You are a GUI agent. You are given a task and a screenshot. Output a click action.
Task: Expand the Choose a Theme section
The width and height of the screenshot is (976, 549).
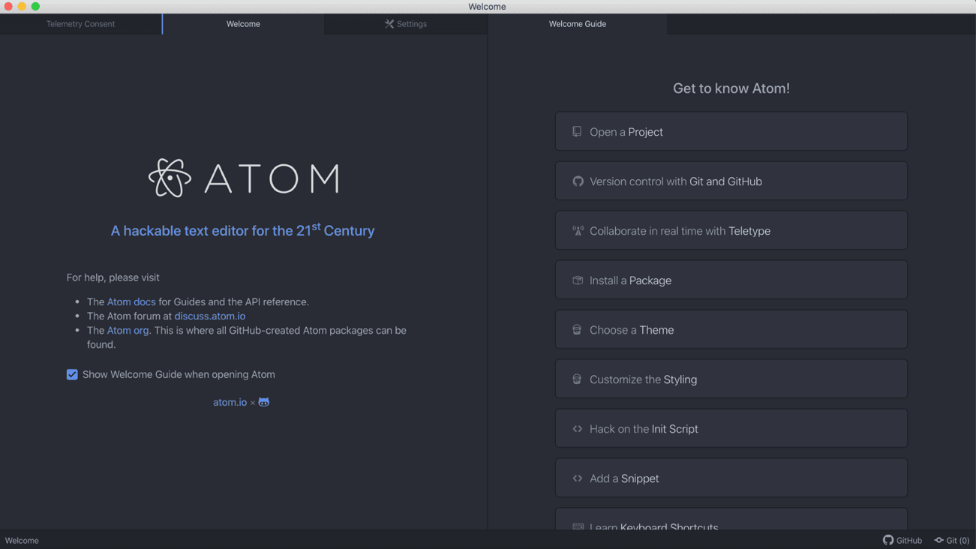pyautogui.click(x=731, y=329)
